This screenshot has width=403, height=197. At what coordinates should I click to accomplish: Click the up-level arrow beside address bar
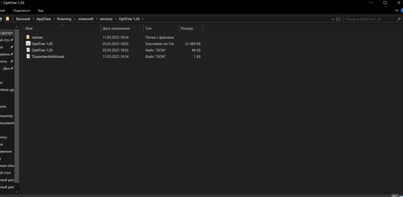pos(1,19)
